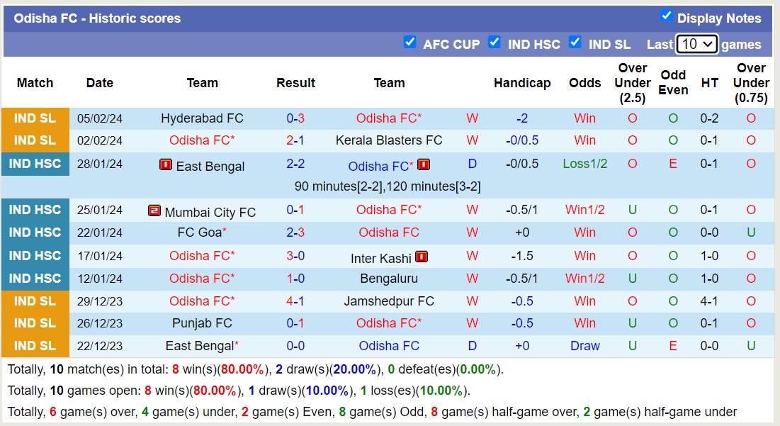
Task: Open the Last games count dropdown
Action: pos(697,43)
